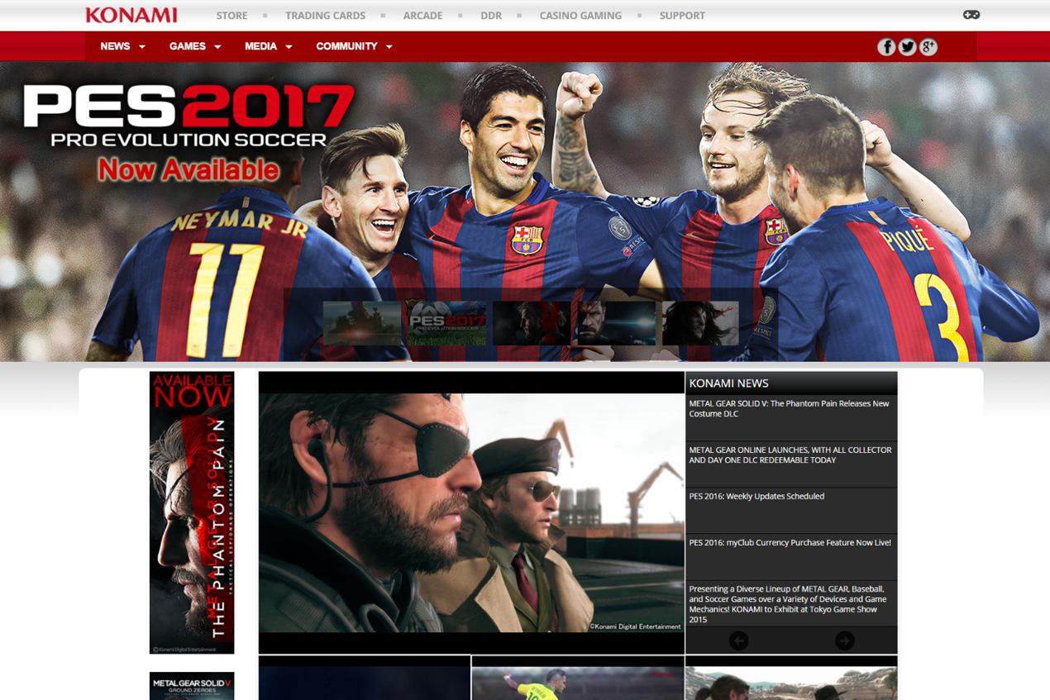Click the Konami logo
The height and width of the screenshot is (700, 1050).
click(131, 15)
